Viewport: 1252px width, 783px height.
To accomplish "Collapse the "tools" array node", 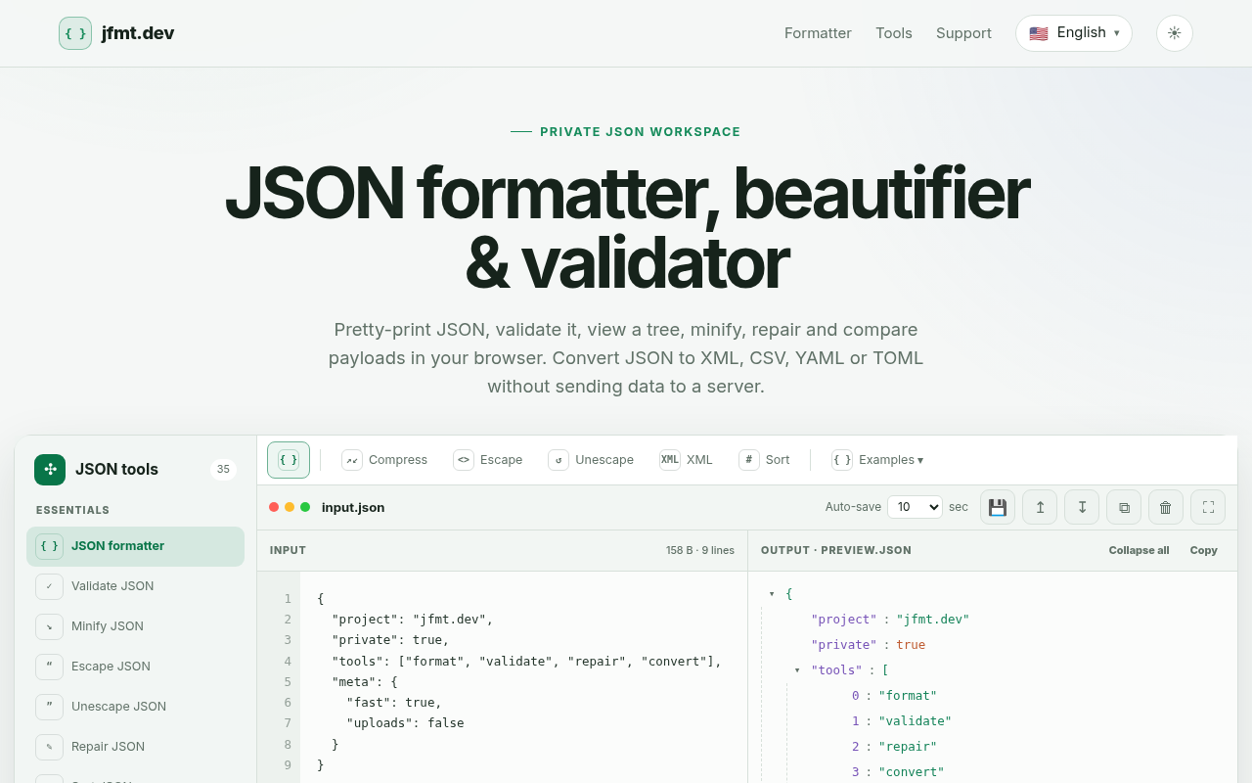I will (797, 670).
